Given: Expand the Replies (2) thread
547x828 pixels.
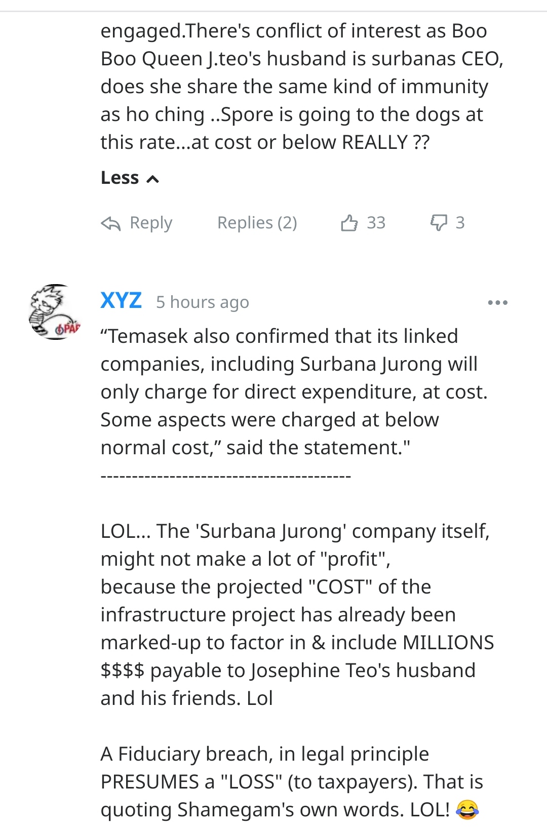Looking at the screenshot, I should pyautogui.click(x=257, y=223).
